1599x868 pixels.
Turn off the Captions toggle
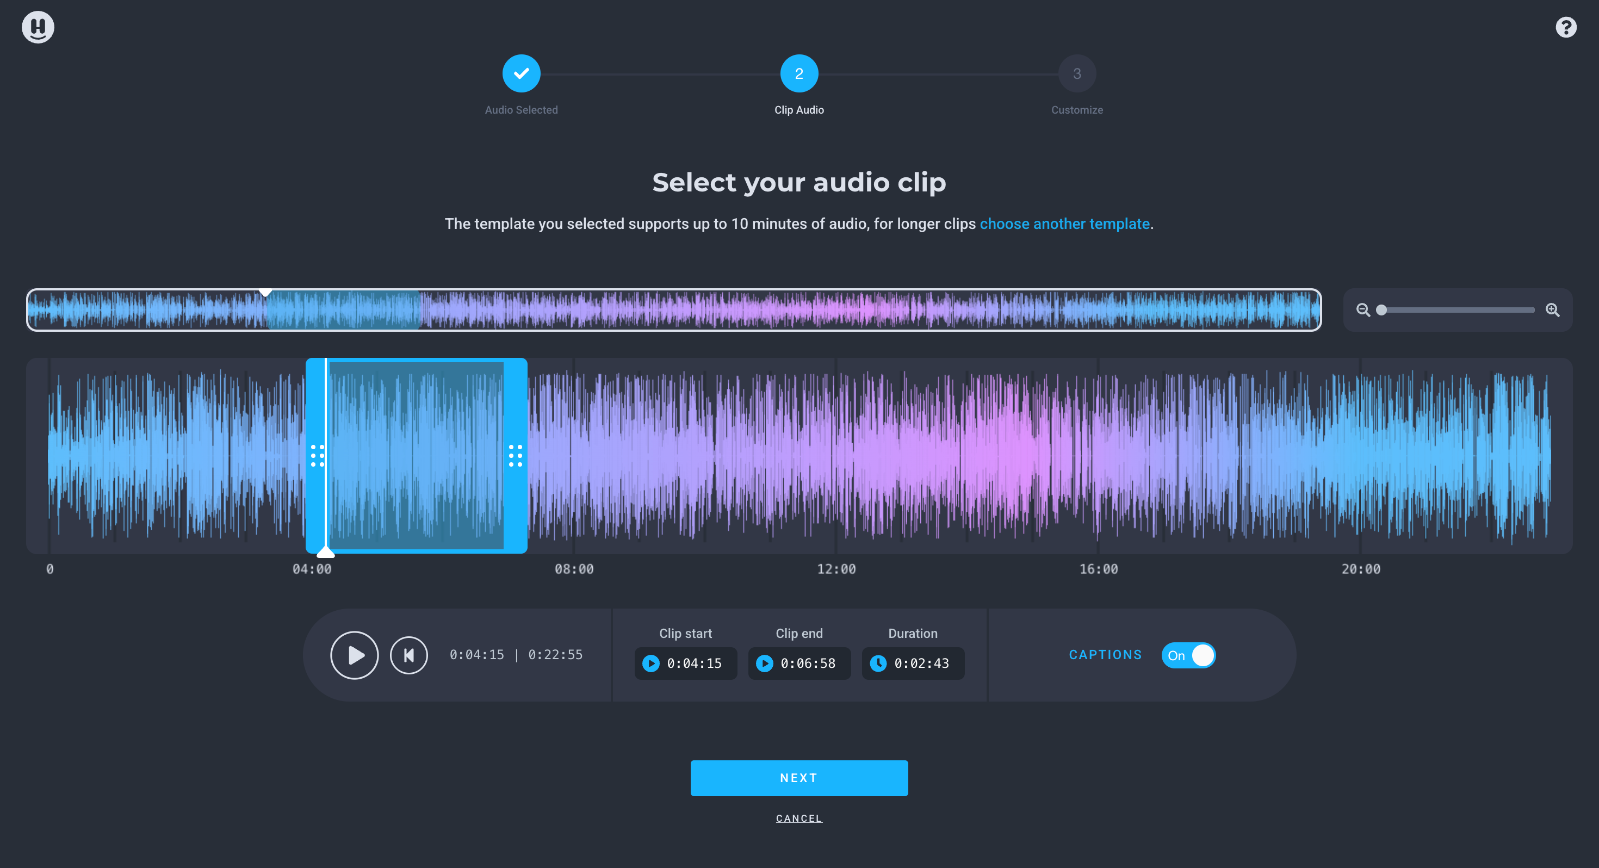[x=1188, y=655]
